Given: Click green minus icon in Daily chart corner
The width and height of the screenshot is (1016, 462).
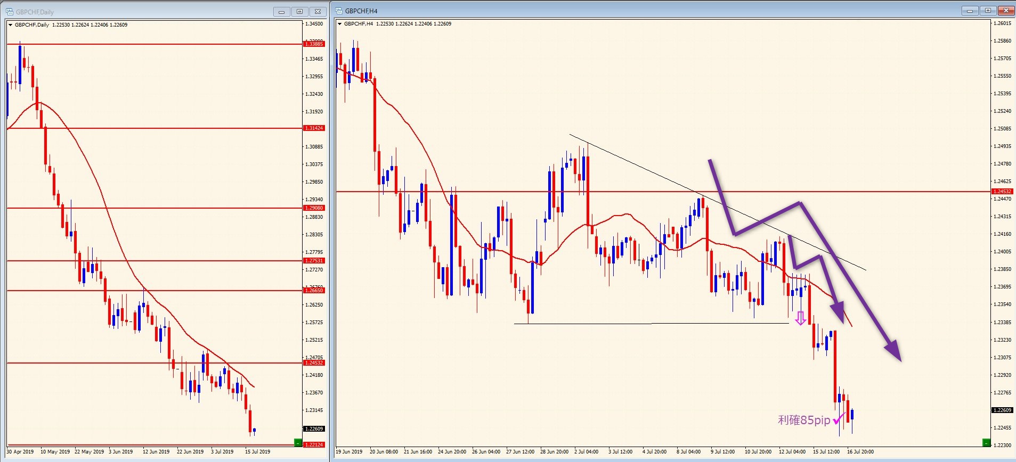Looking at the screenshot, I should pyautogui.click(x=298, y=443).
